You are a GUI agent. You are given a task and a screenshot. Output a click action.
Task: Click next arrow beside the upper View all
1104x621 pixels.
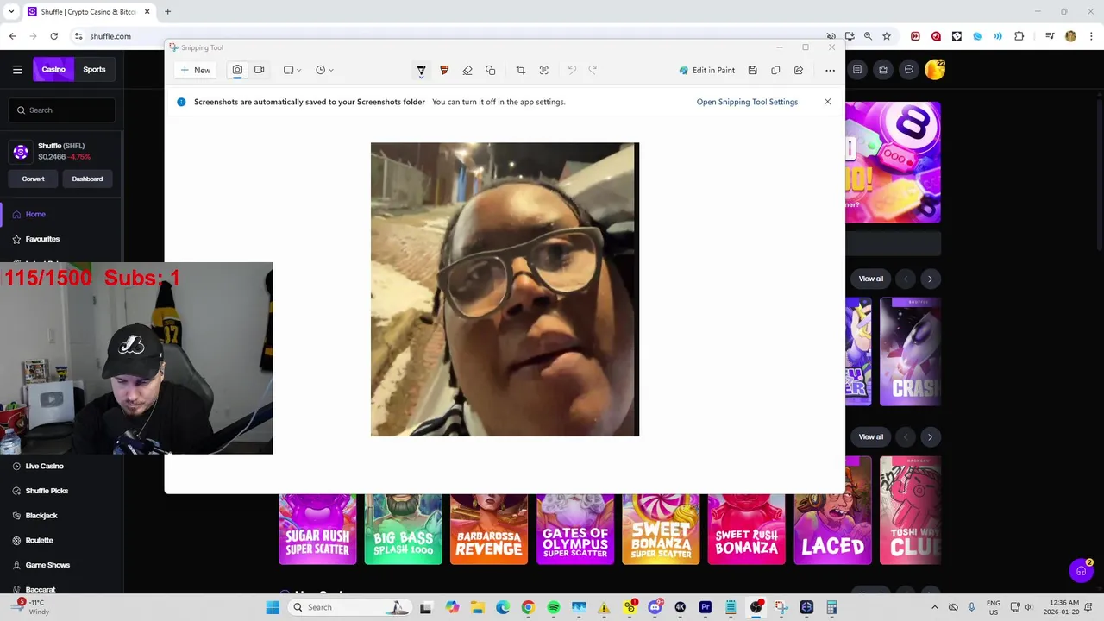click(x=930, y=279)
